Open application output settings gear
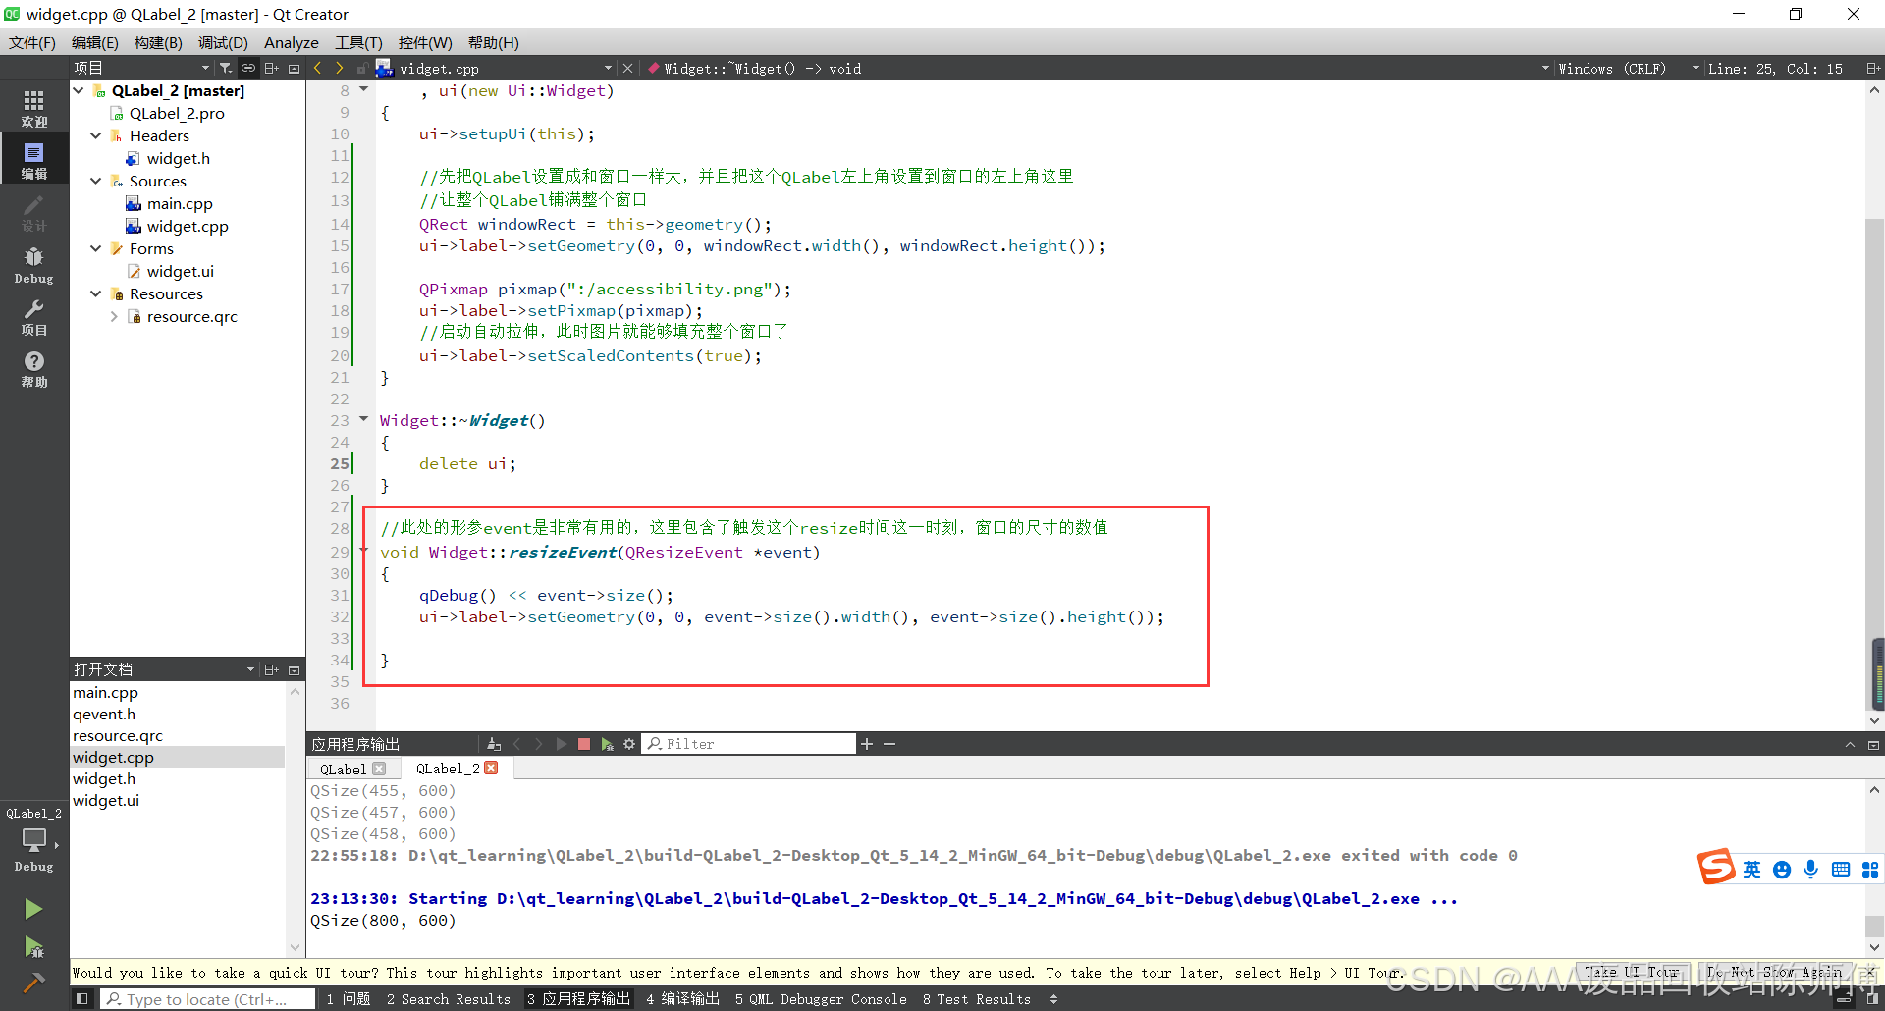Image resolution: width=1885 pixels, height=1011 pixels. [x=629, y=744]
